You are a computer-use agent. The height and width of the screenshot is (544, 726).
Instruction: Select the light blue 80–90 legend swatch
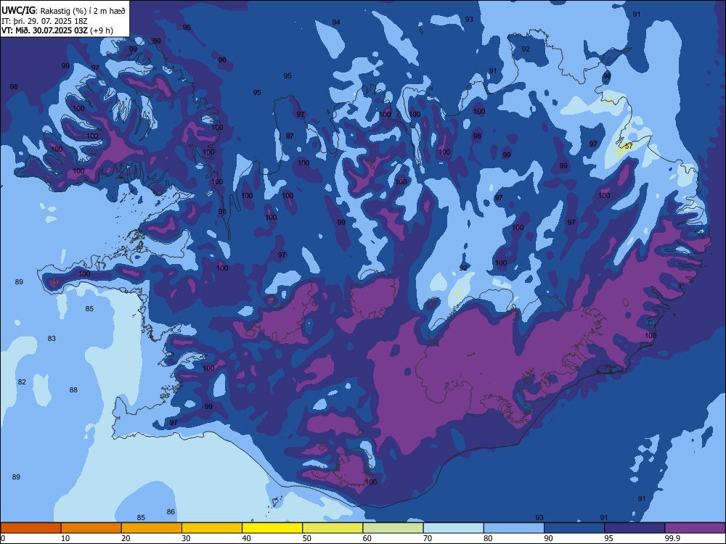click(514, 528)
